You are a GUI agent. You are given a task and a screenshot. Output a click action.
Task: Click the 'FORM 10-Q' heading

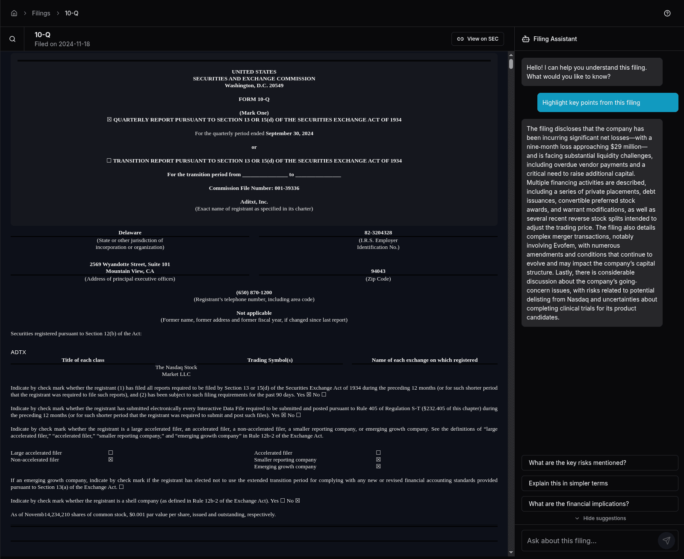pos(254,99)
